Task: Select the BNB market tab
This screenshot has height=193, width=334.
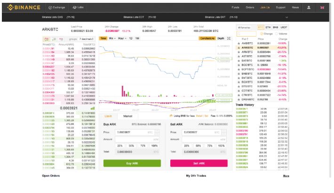Action: [x=275, y=27]
